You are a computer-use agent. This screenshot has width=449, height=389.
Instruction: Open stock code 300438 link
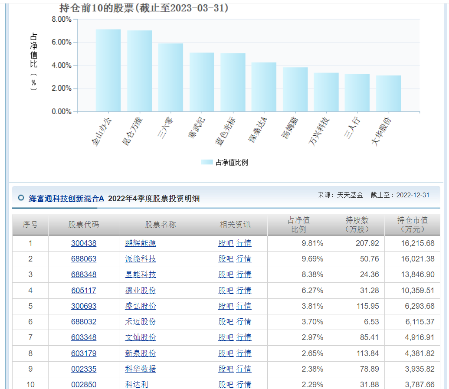click(x=84, y=243)
